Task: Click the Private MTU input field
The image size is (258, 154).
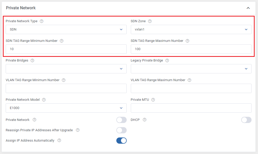Action: coord(191,108)
